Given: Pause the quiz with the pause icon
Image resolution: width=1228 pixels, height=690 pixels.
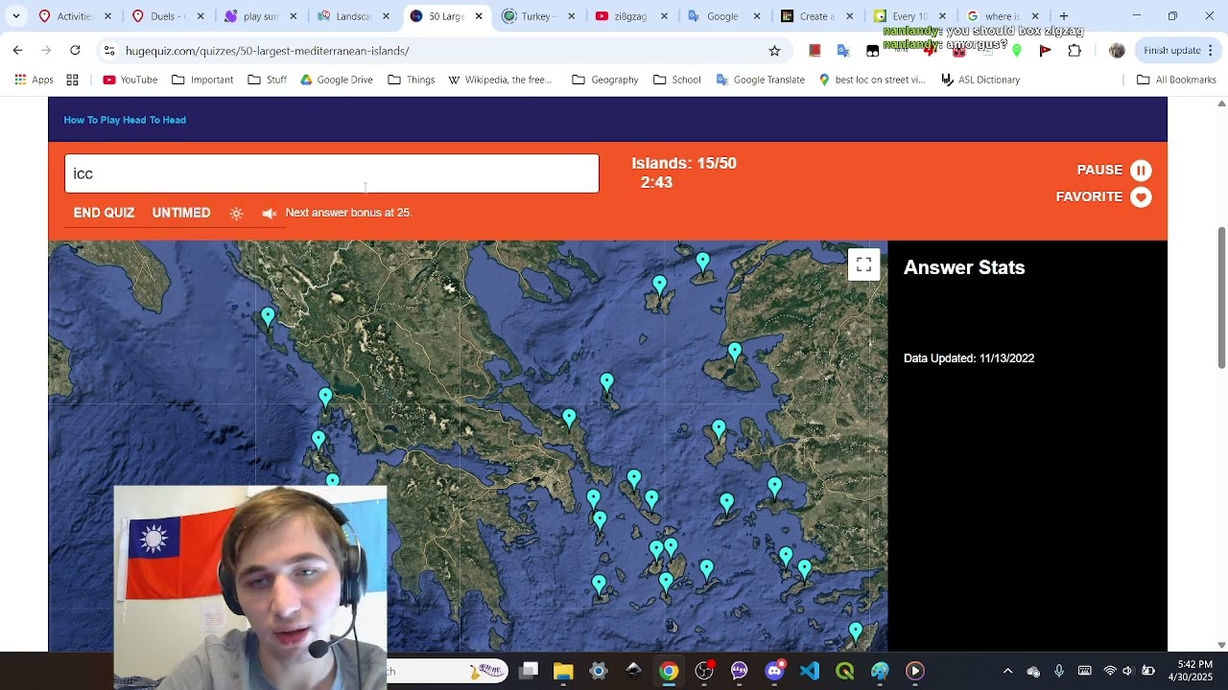Looking at the screenshot, I should pos(1141,171).
